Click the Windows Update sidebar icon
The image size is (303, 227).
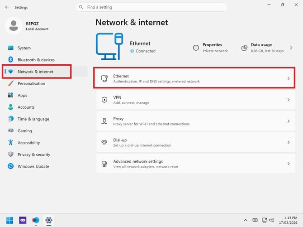11,166
